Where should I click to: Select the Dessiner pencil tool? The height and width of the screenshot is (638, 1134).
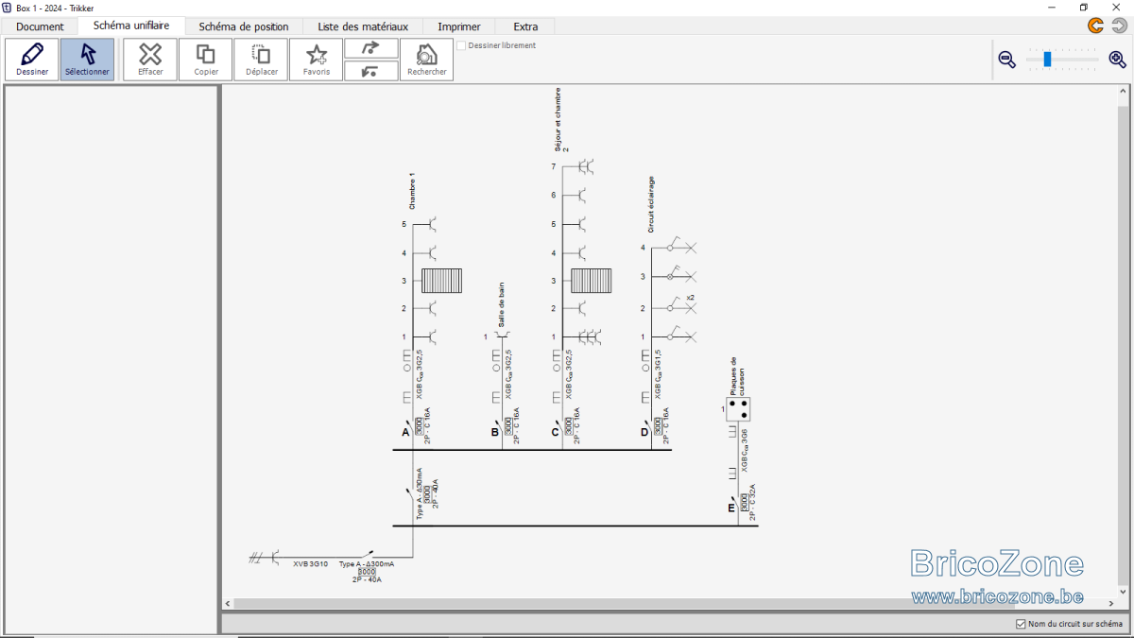pyautogui.click(x=32, y=60)
